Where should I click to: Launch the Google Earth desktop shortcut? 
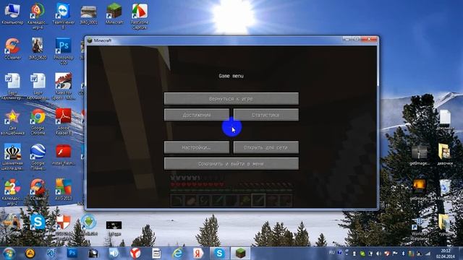click(38, 157)
